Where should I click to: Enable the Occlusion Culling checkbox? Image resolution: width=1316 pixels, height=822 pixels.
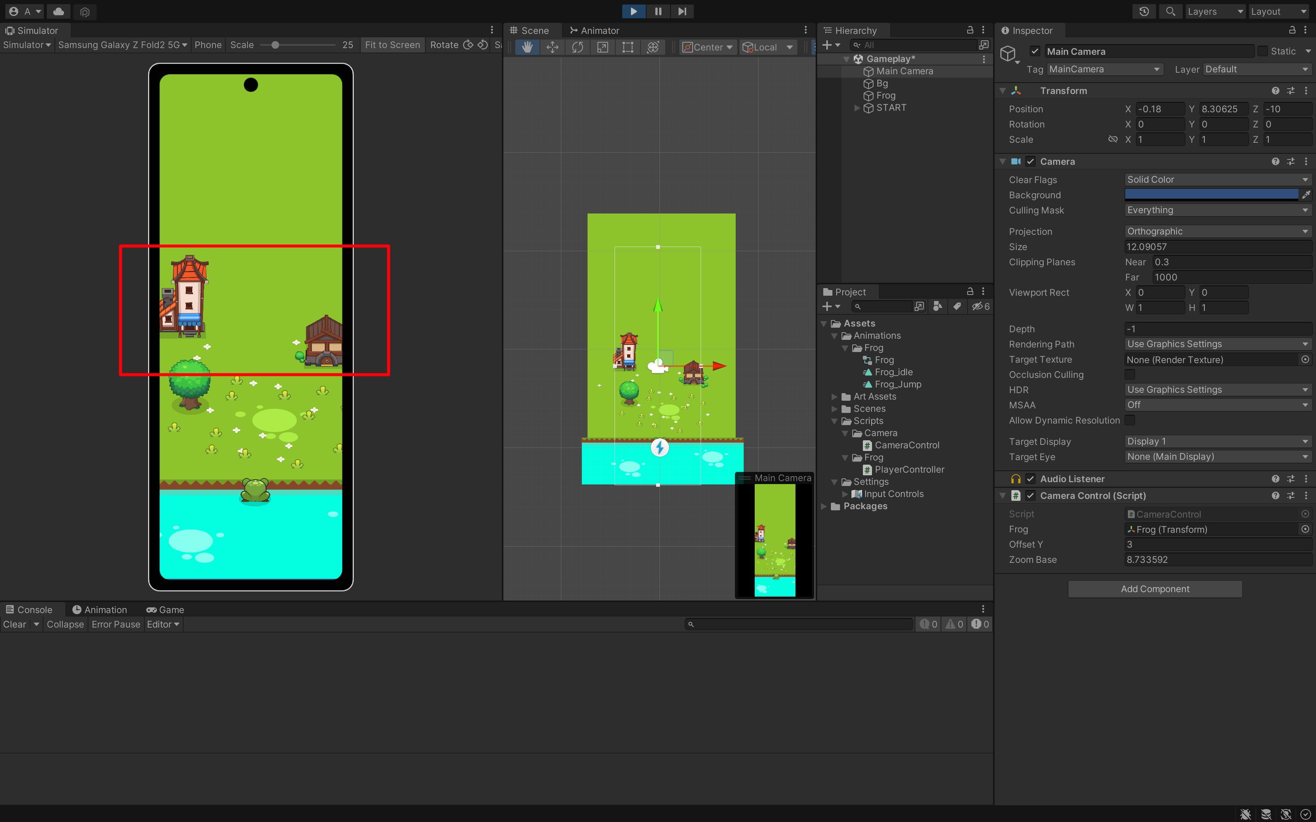(1130, 374)
